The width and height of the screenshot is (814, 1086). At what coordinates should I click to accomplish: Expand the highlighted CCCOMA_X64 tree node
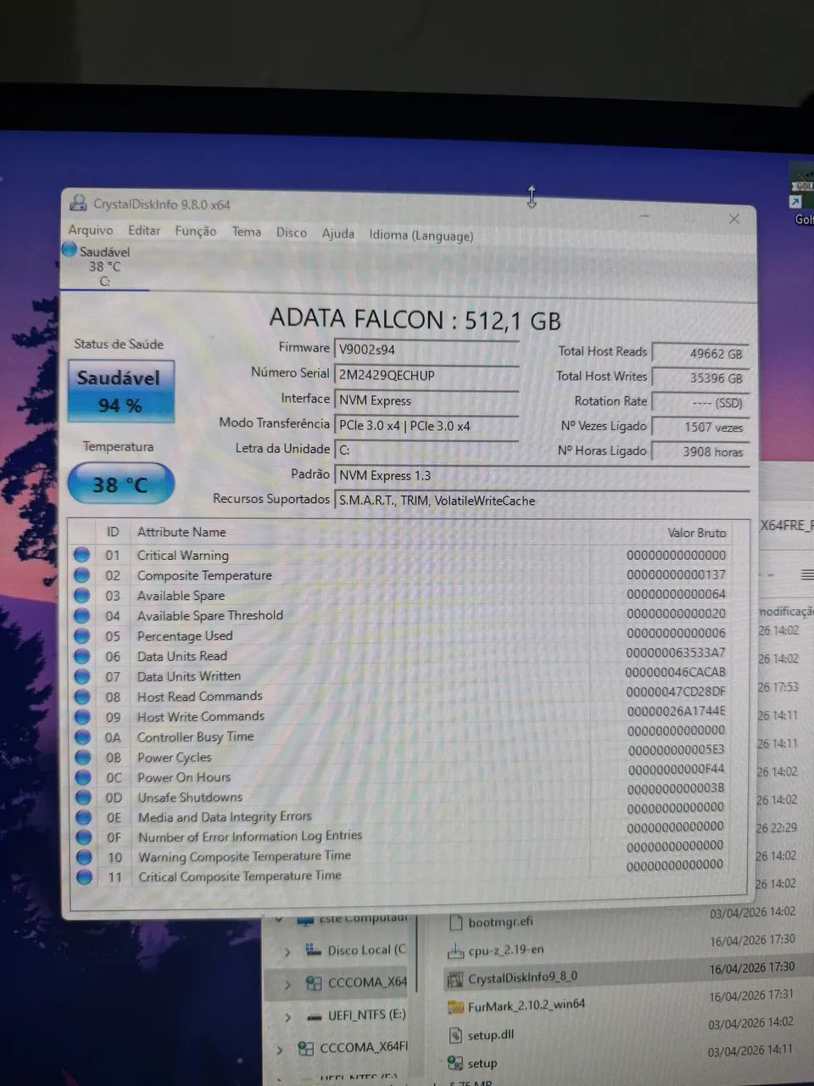coord(287,985)
